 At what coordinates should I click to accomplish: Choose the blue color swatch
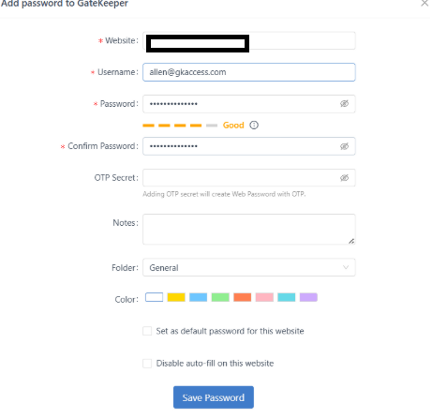pos(198,297)
